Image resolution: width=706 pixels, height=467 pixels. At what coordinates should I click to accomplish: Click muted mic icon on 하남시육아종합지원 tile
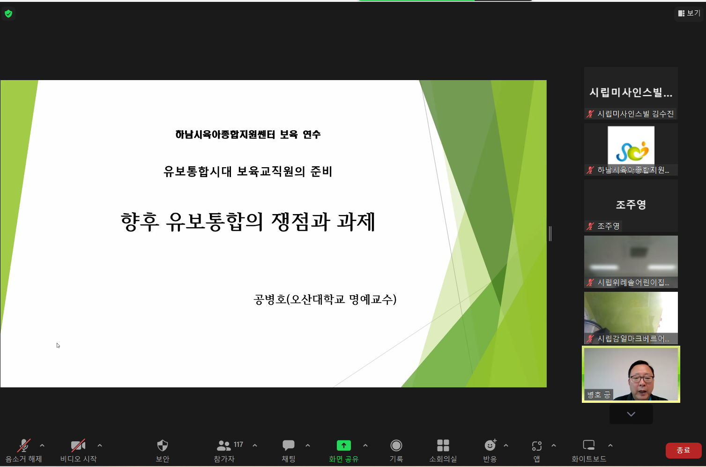590,170
